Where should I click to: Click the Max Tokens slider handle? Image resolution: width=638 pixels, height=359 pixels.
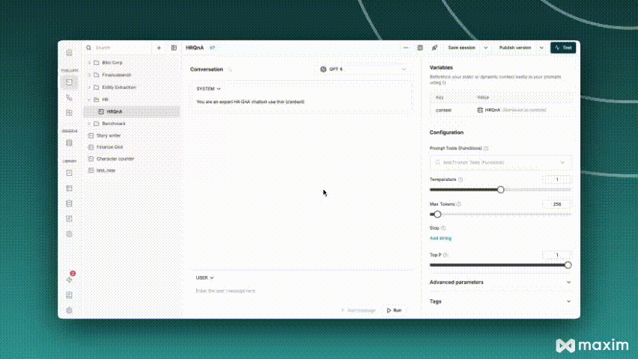tap(437, 214)
